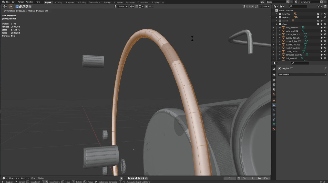Open the Particle Properties tab
This screenshot has width=328, height=183.
pos(274,110)
